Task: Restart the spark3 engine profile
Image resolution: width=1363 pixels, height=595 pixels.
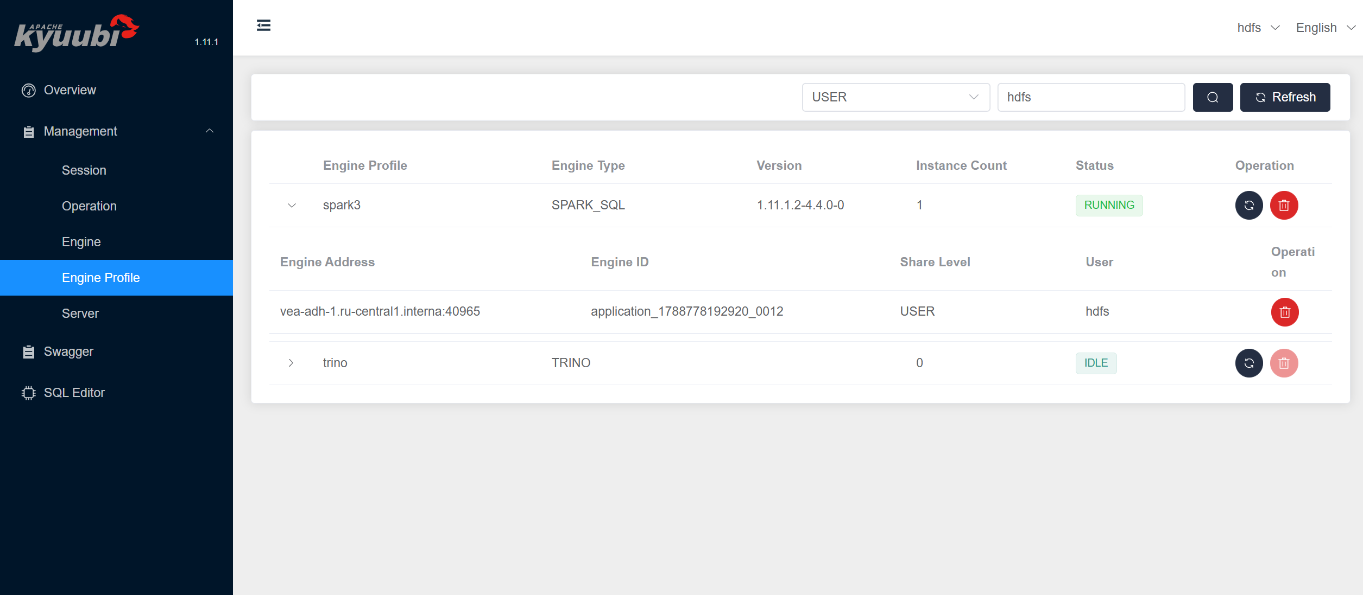Action: pos(1249,206)
